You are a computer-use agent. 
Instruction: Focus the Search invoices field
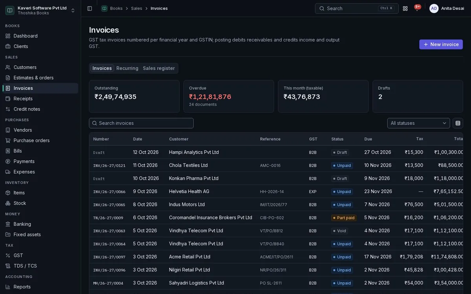coord(141,123)
